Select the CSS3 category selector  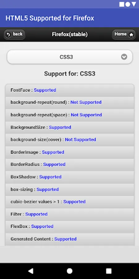tap(69, 57)
